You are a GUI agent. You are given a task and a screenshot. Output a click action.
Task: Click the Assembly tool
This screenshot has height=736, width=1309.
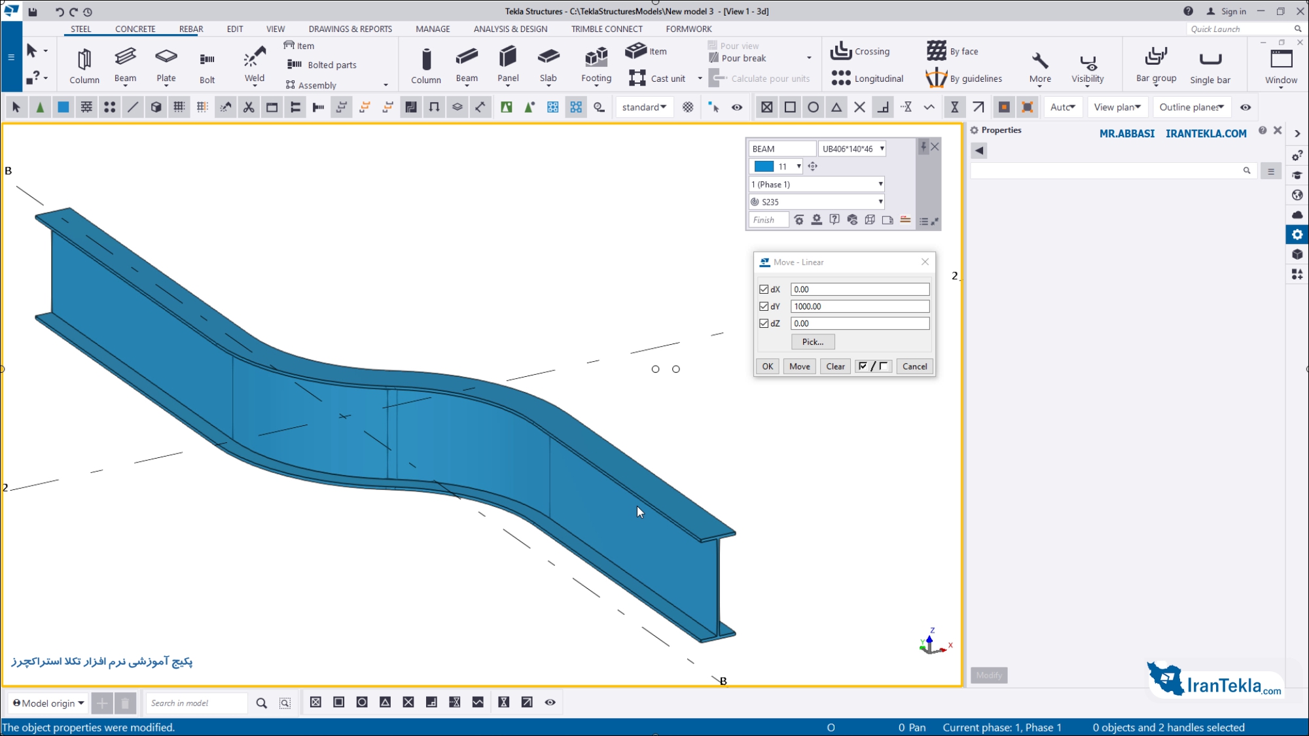click(311, 85)
